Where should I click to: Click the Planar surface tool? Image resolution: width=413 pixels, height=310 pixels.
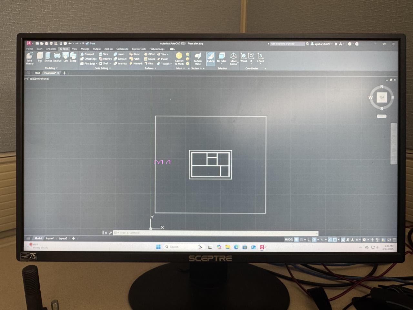coord(163,59)
